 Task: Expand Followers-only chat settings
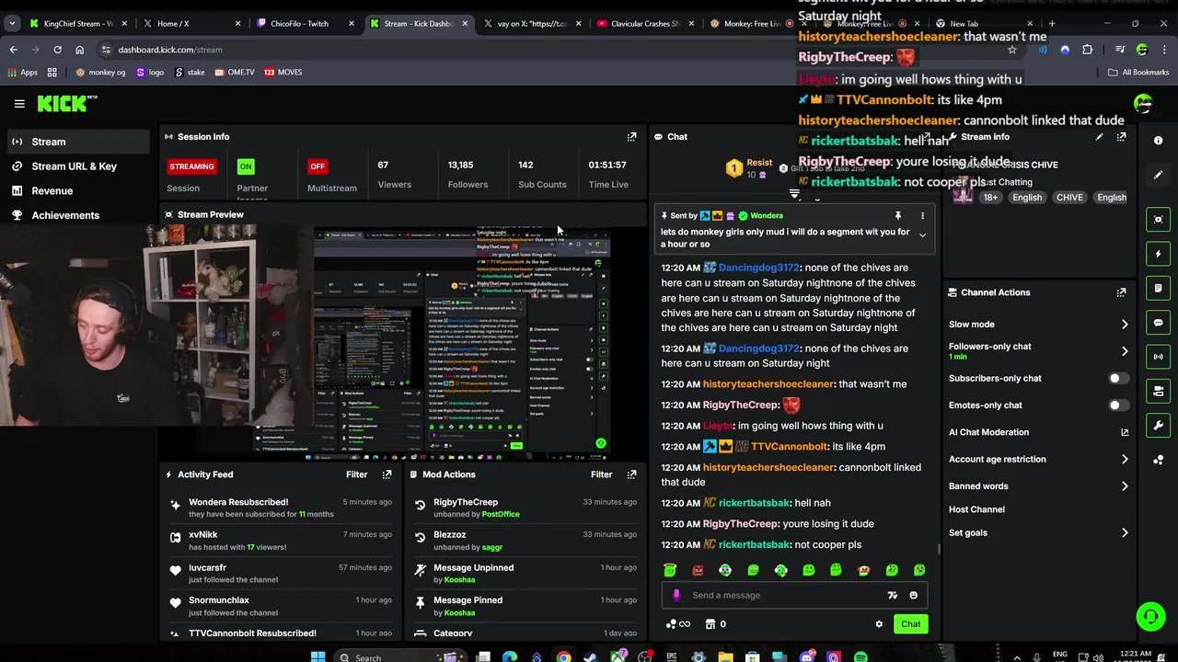pyautogui.click(x=1125, y=351)
